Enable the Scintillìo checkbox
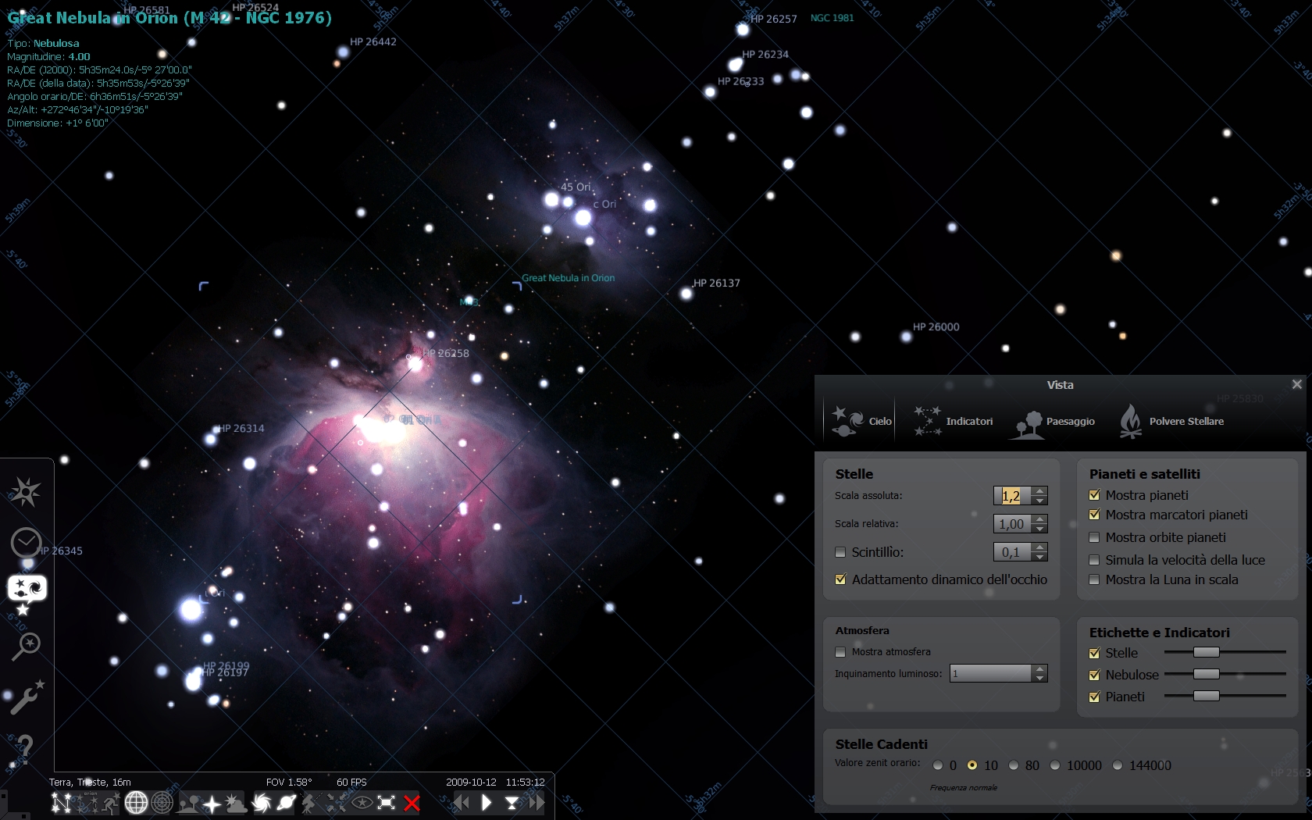Image resolution: width=1312 pixels, height=820 pixels. click(840, 552)
